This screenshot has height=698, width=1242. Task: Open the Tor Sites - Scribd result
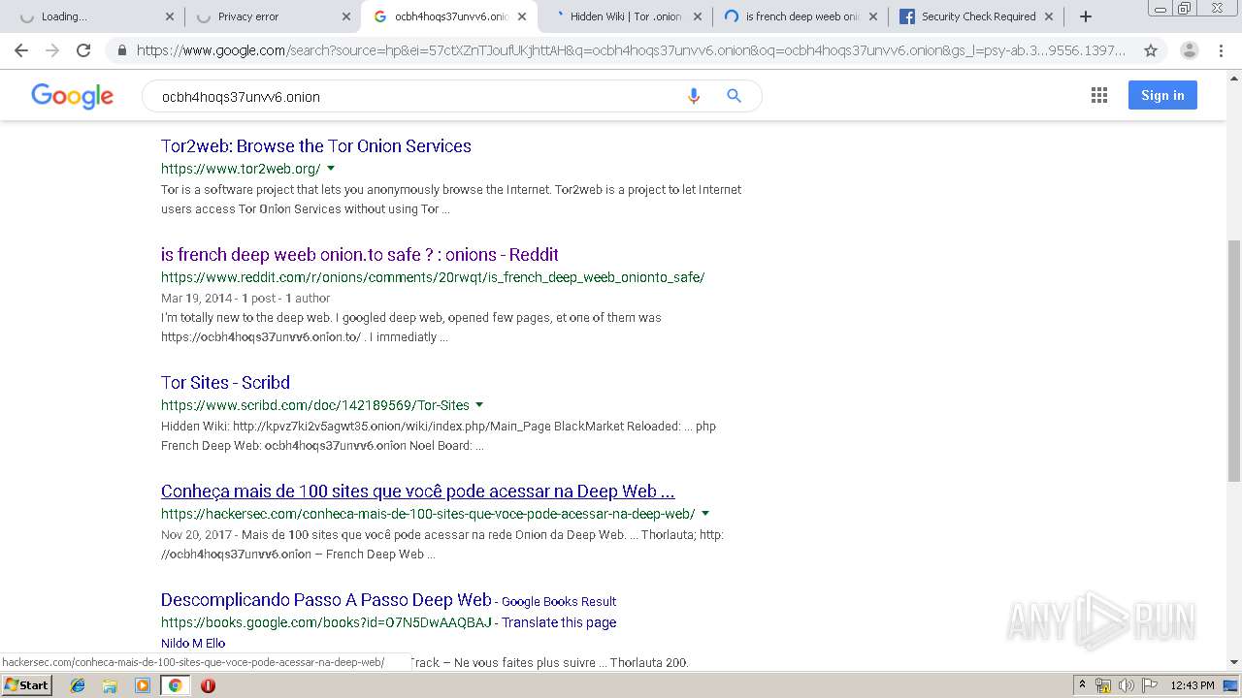(225, 383)
